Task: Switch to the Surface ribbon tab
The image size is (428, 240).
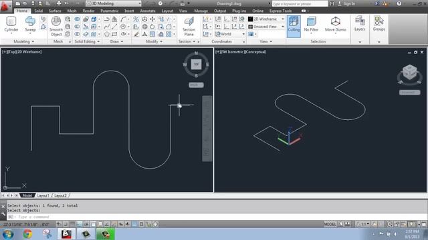Action: click(x=55, y=11)
